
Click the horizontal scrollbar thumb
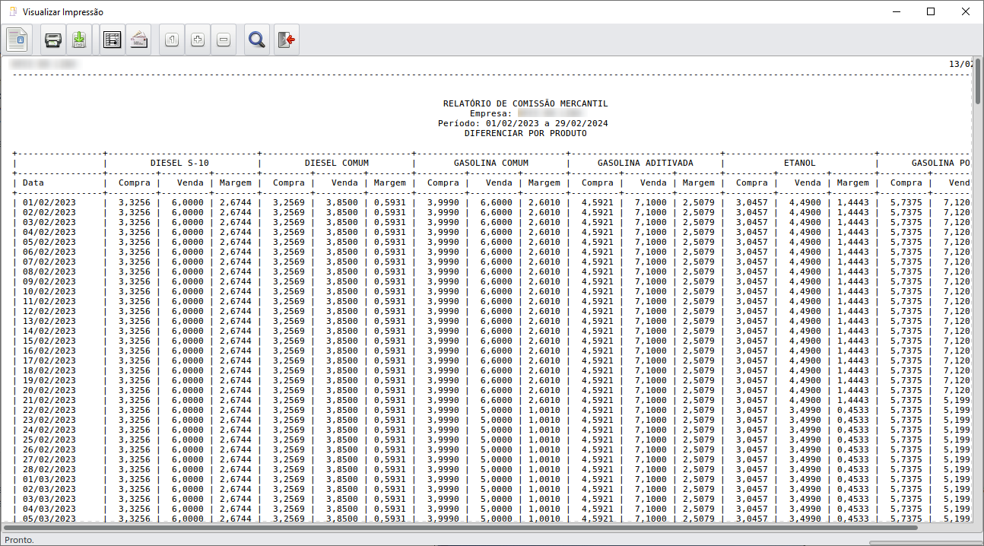(461, 527)
